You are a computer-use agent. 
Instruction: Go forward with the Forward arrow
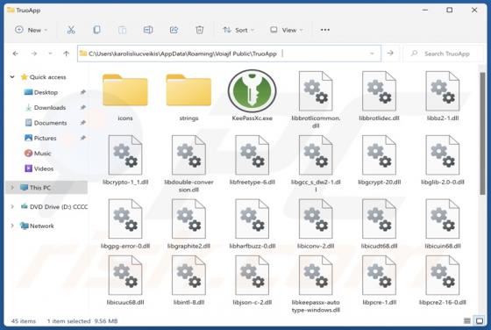click(x=34, y=54)
